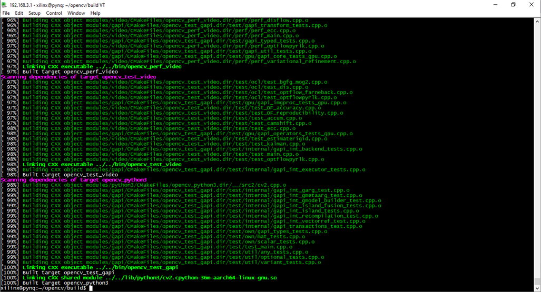This screenshot has height=292, width=541.
Task: Click the gapi_int_vectorref_test.cpp.o build line
Action: point(183,221)
